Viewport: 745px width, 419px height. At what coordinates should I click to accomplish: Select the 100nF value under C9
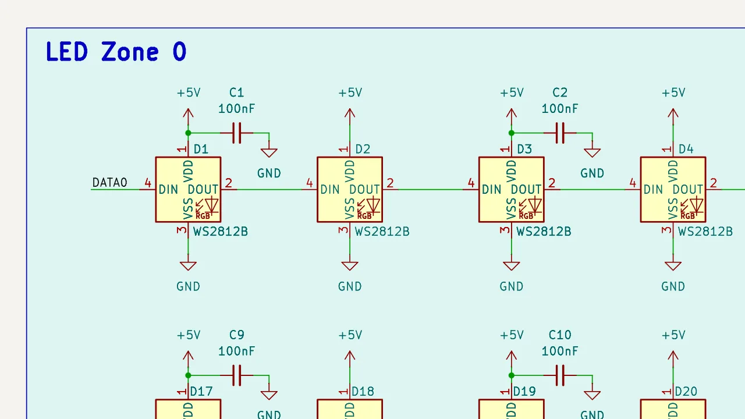pyautogui.click(x=236, y=351)
